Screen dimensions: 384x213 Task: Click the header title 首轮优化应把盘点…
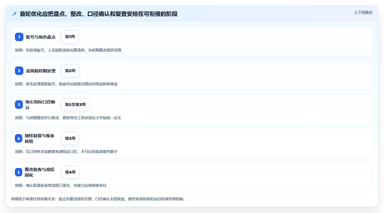99,14
